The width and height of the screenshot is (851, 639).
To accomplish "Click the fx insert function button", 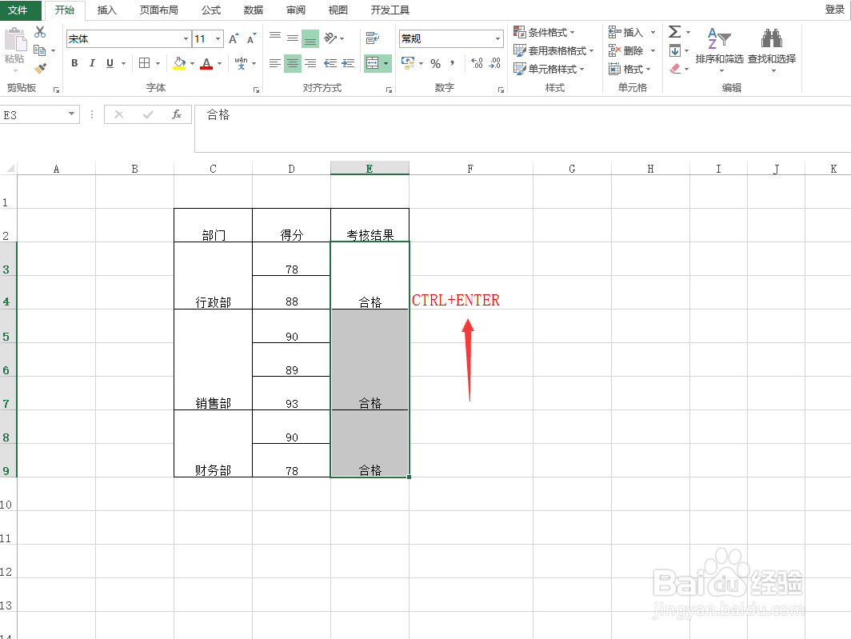I will pos(177,114).
